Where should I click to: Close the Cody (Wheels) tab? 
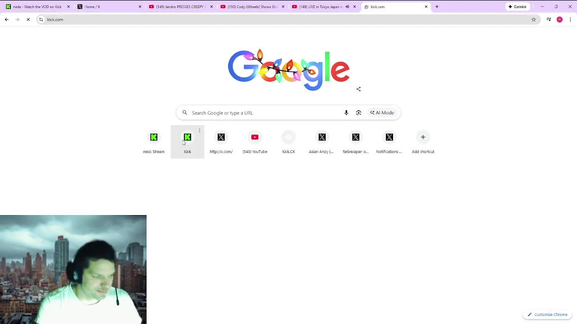pos(283,7)
